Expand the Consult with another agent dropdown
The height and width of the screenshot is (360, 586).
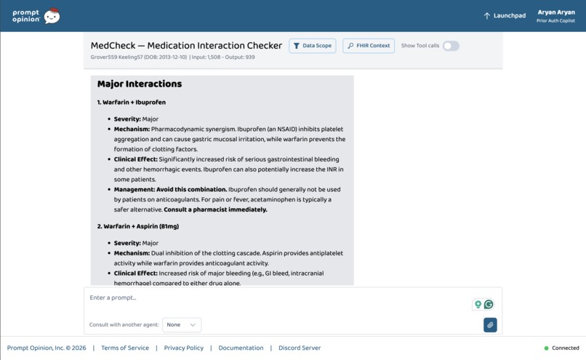coord(182,325)
